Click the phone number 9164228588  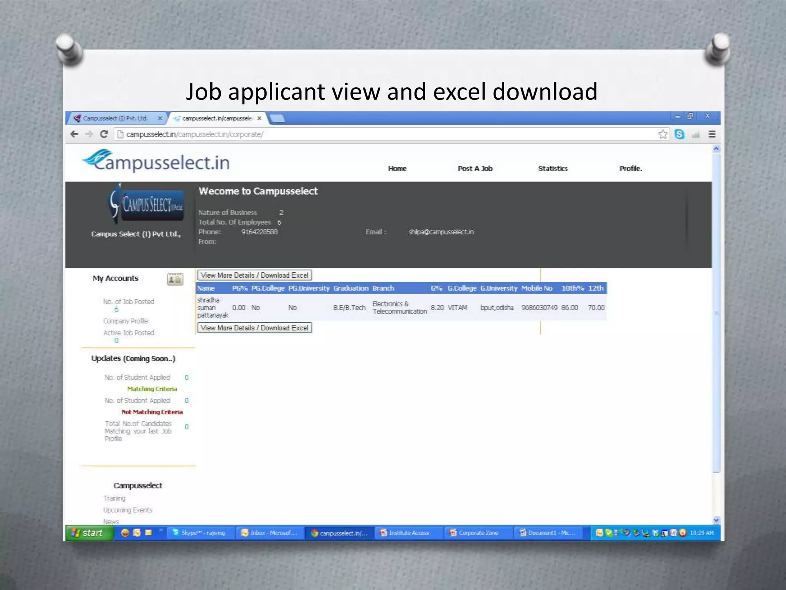coord(259,232)
